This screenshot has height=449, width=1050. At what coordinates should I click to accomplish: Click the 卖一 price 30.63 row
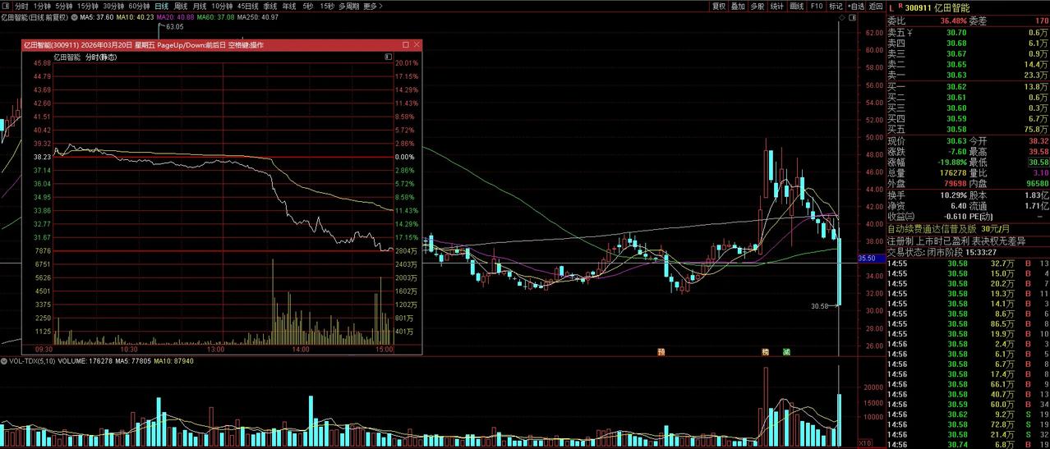point(968,75)
